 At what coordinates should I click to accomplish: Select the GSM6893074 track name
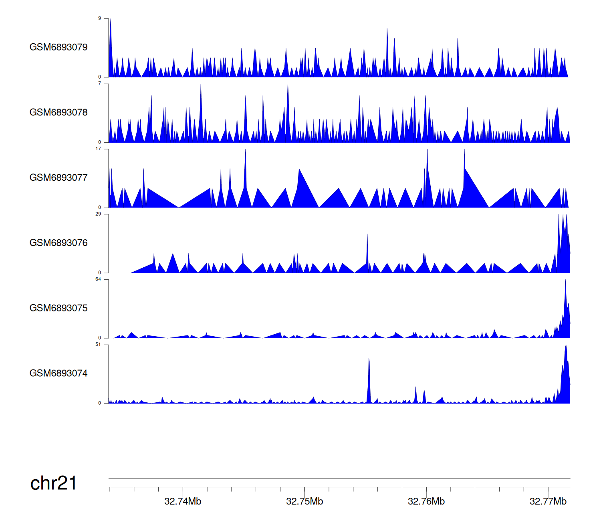pos(58,374)
